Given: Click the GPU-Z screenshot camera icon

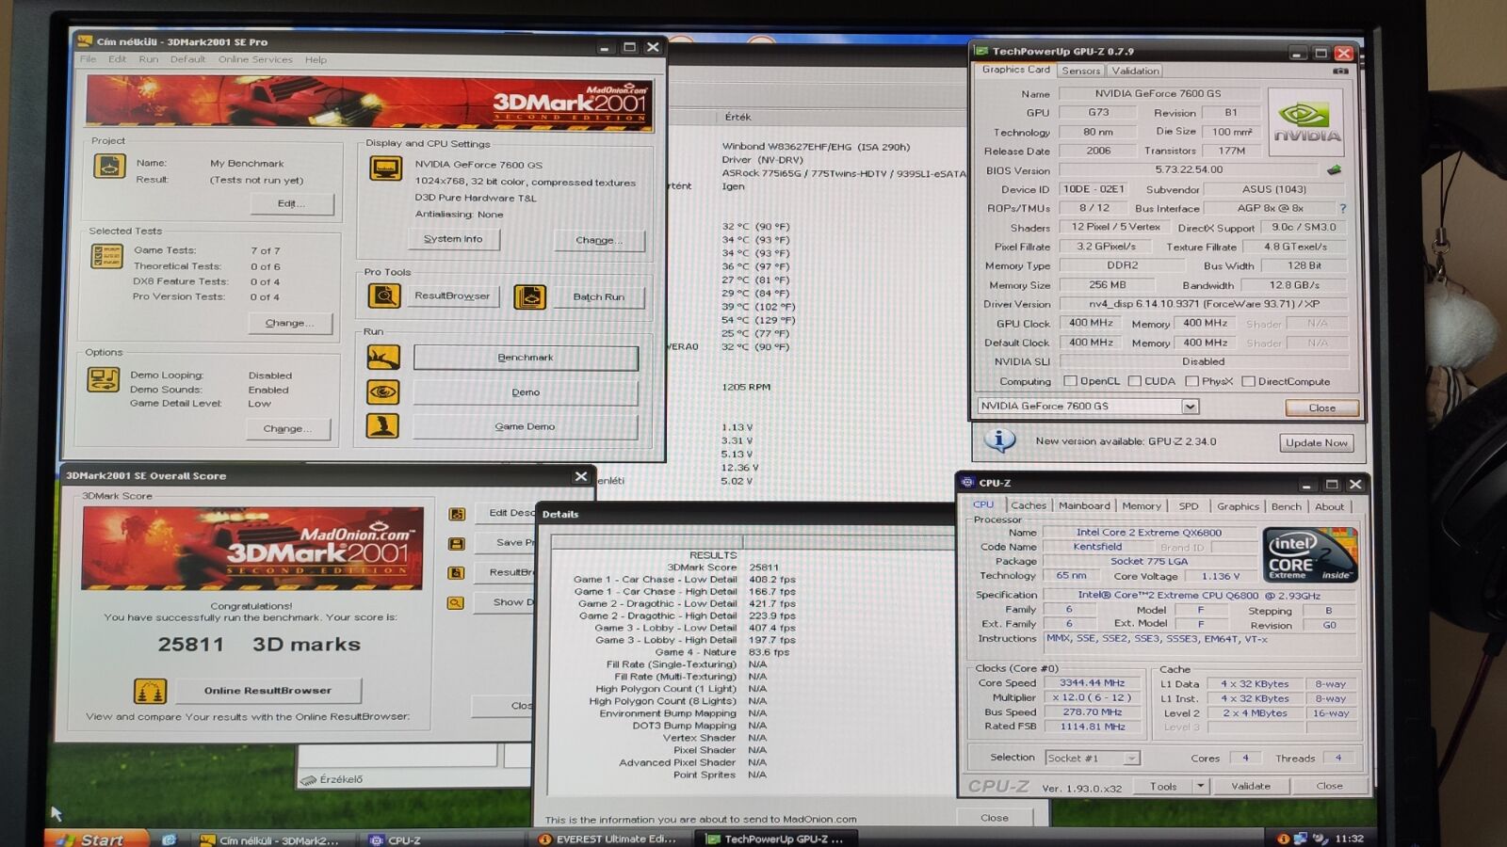Looking at the screenshot, I should pyautogui.click(x=1340, y=71).
